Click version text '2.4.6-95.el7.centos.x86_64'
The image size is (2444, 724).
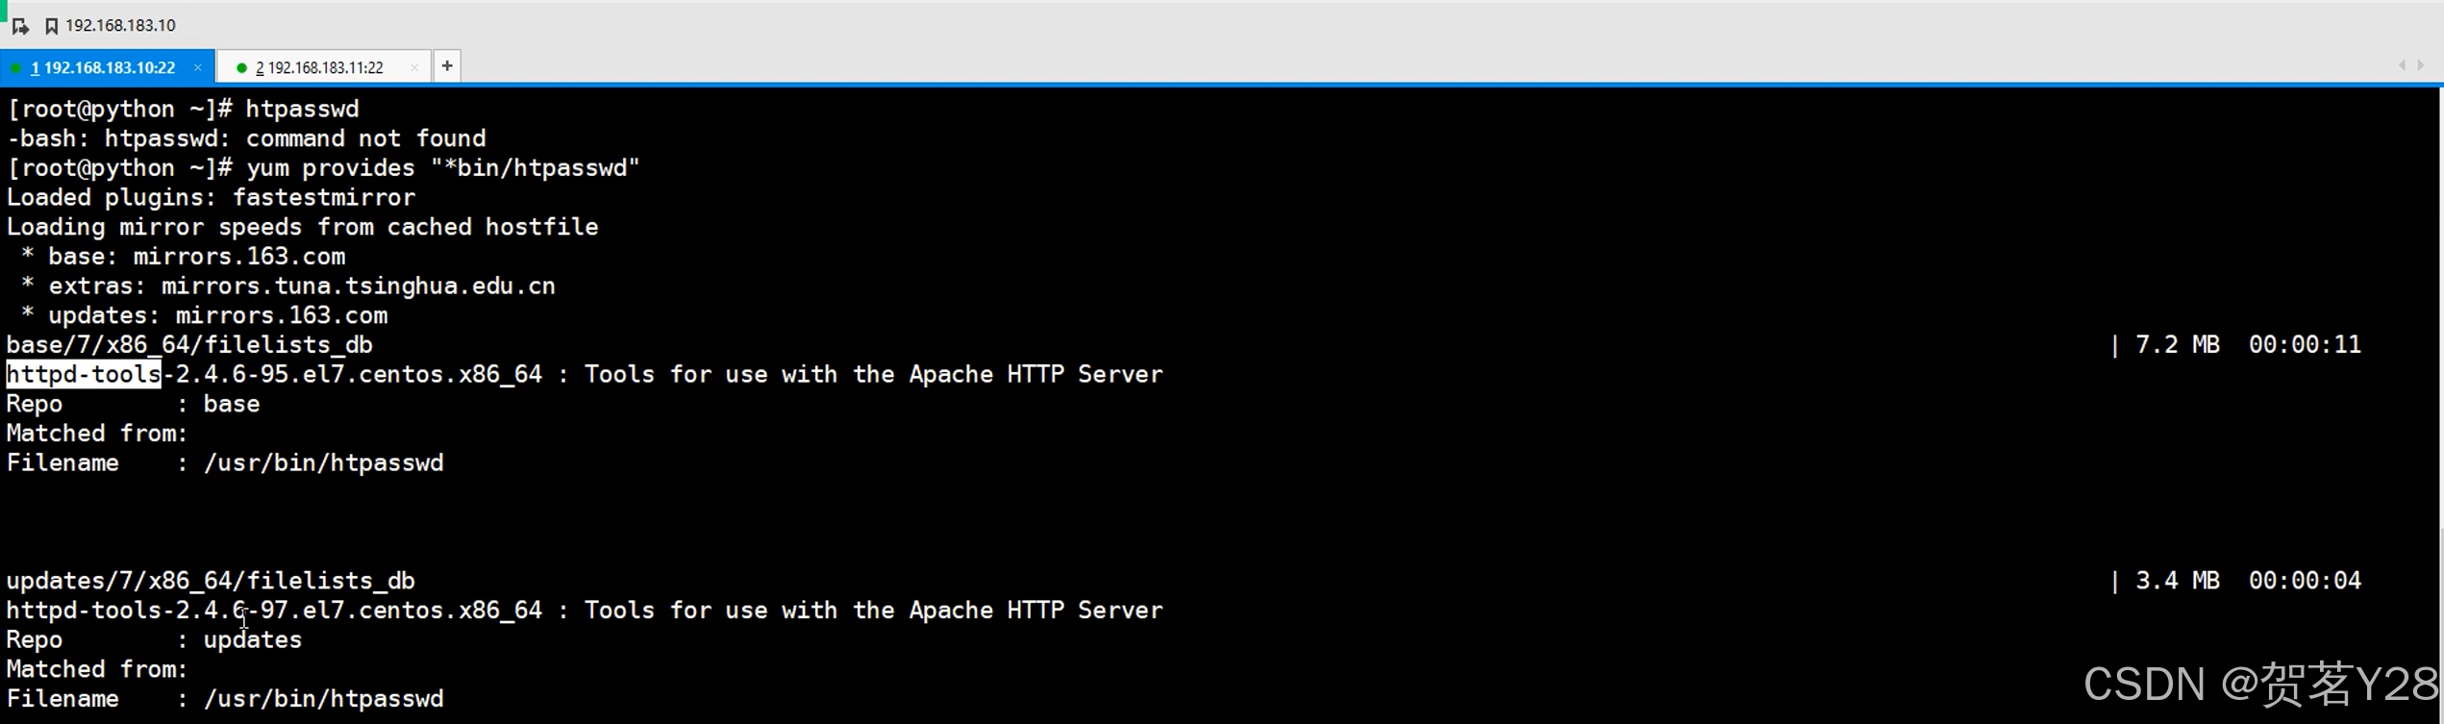(x=359, y=375)
